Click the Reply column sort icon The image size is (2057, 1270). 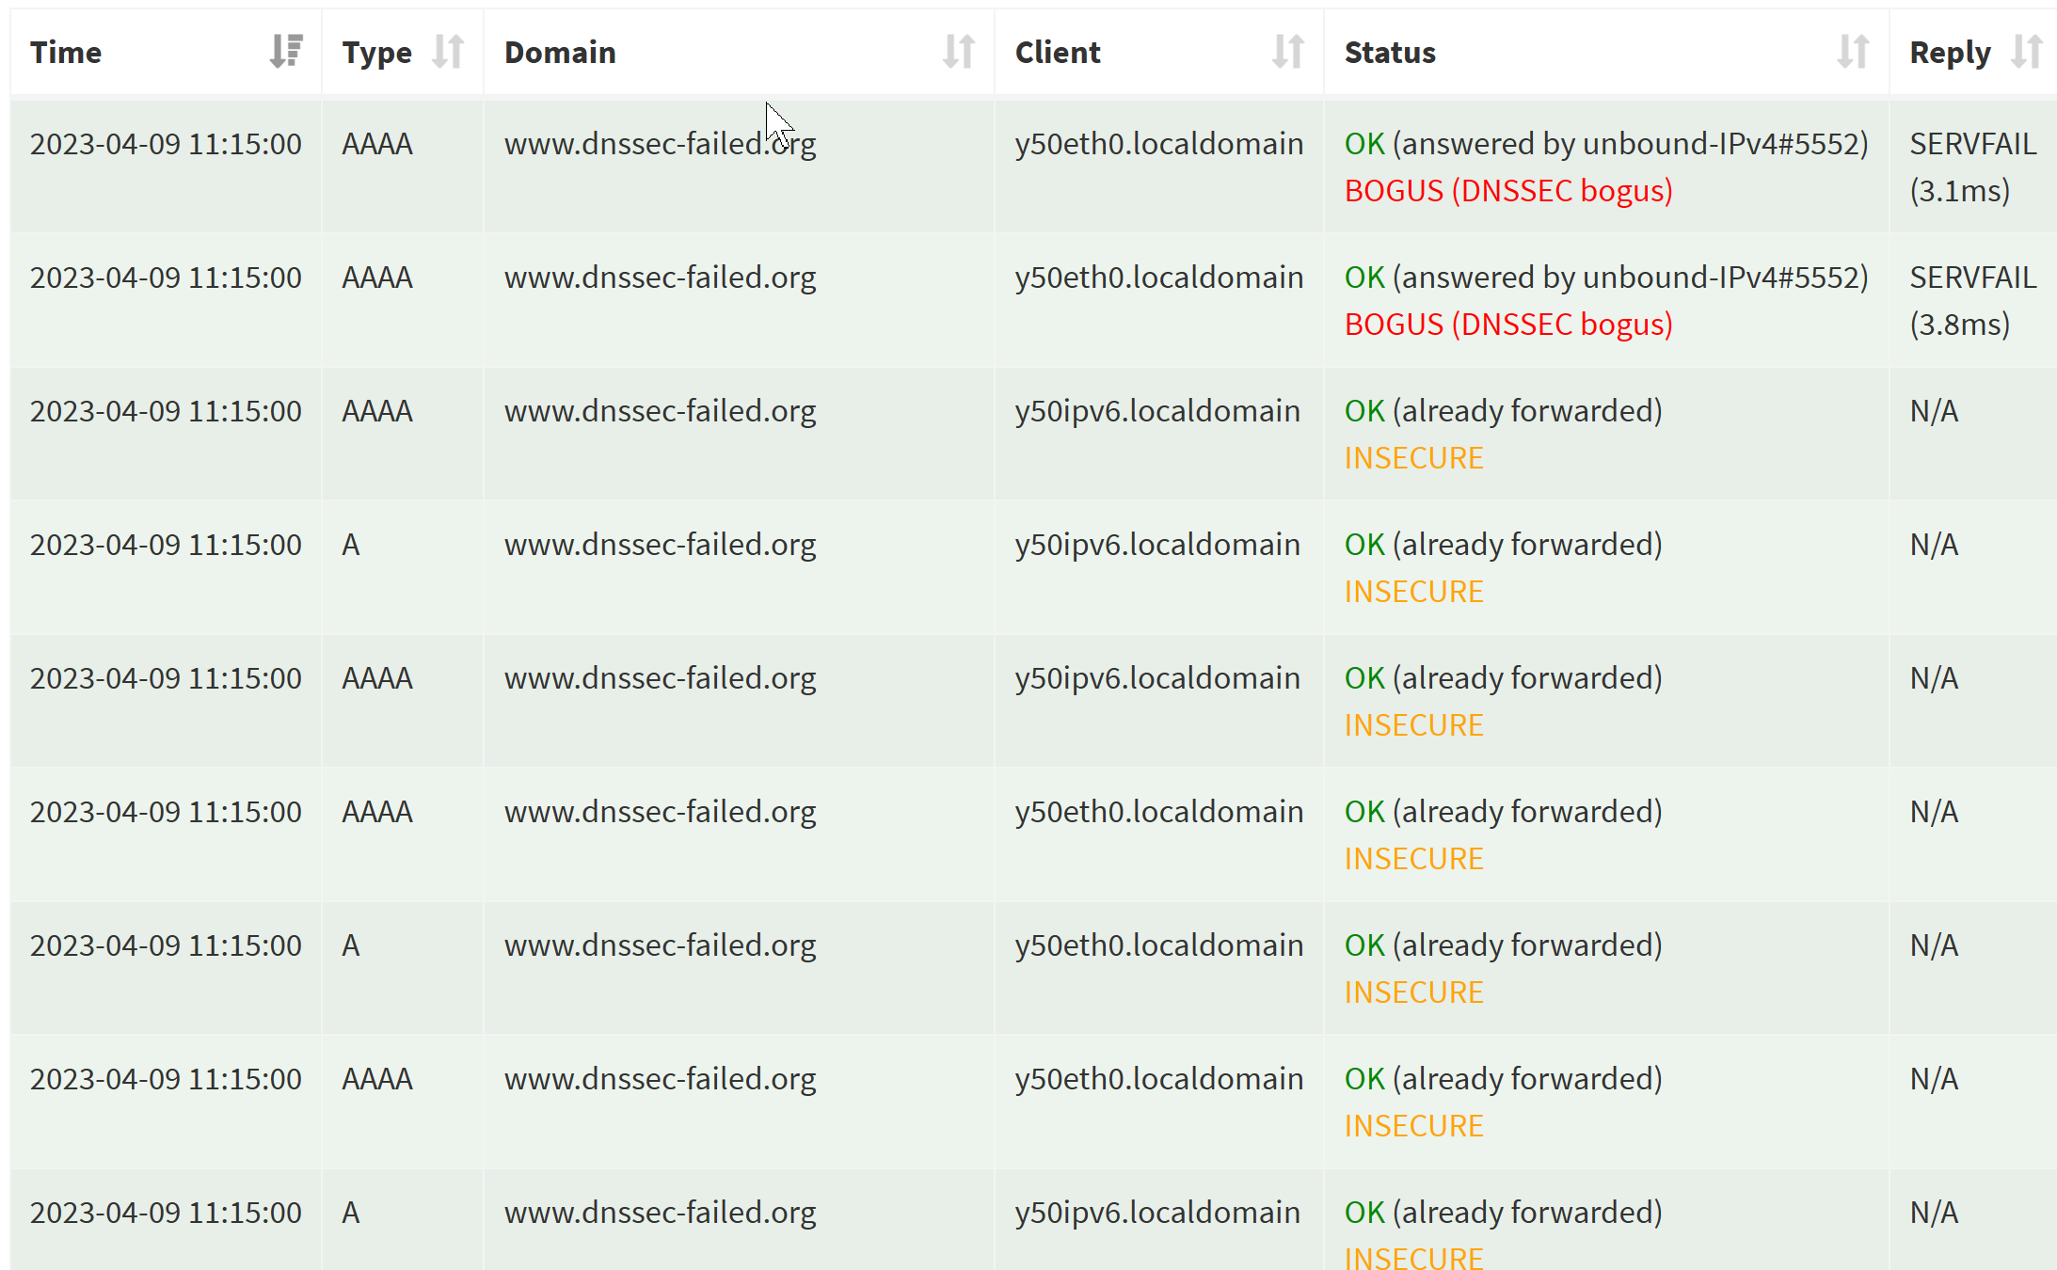click(x=2025, y=52)
